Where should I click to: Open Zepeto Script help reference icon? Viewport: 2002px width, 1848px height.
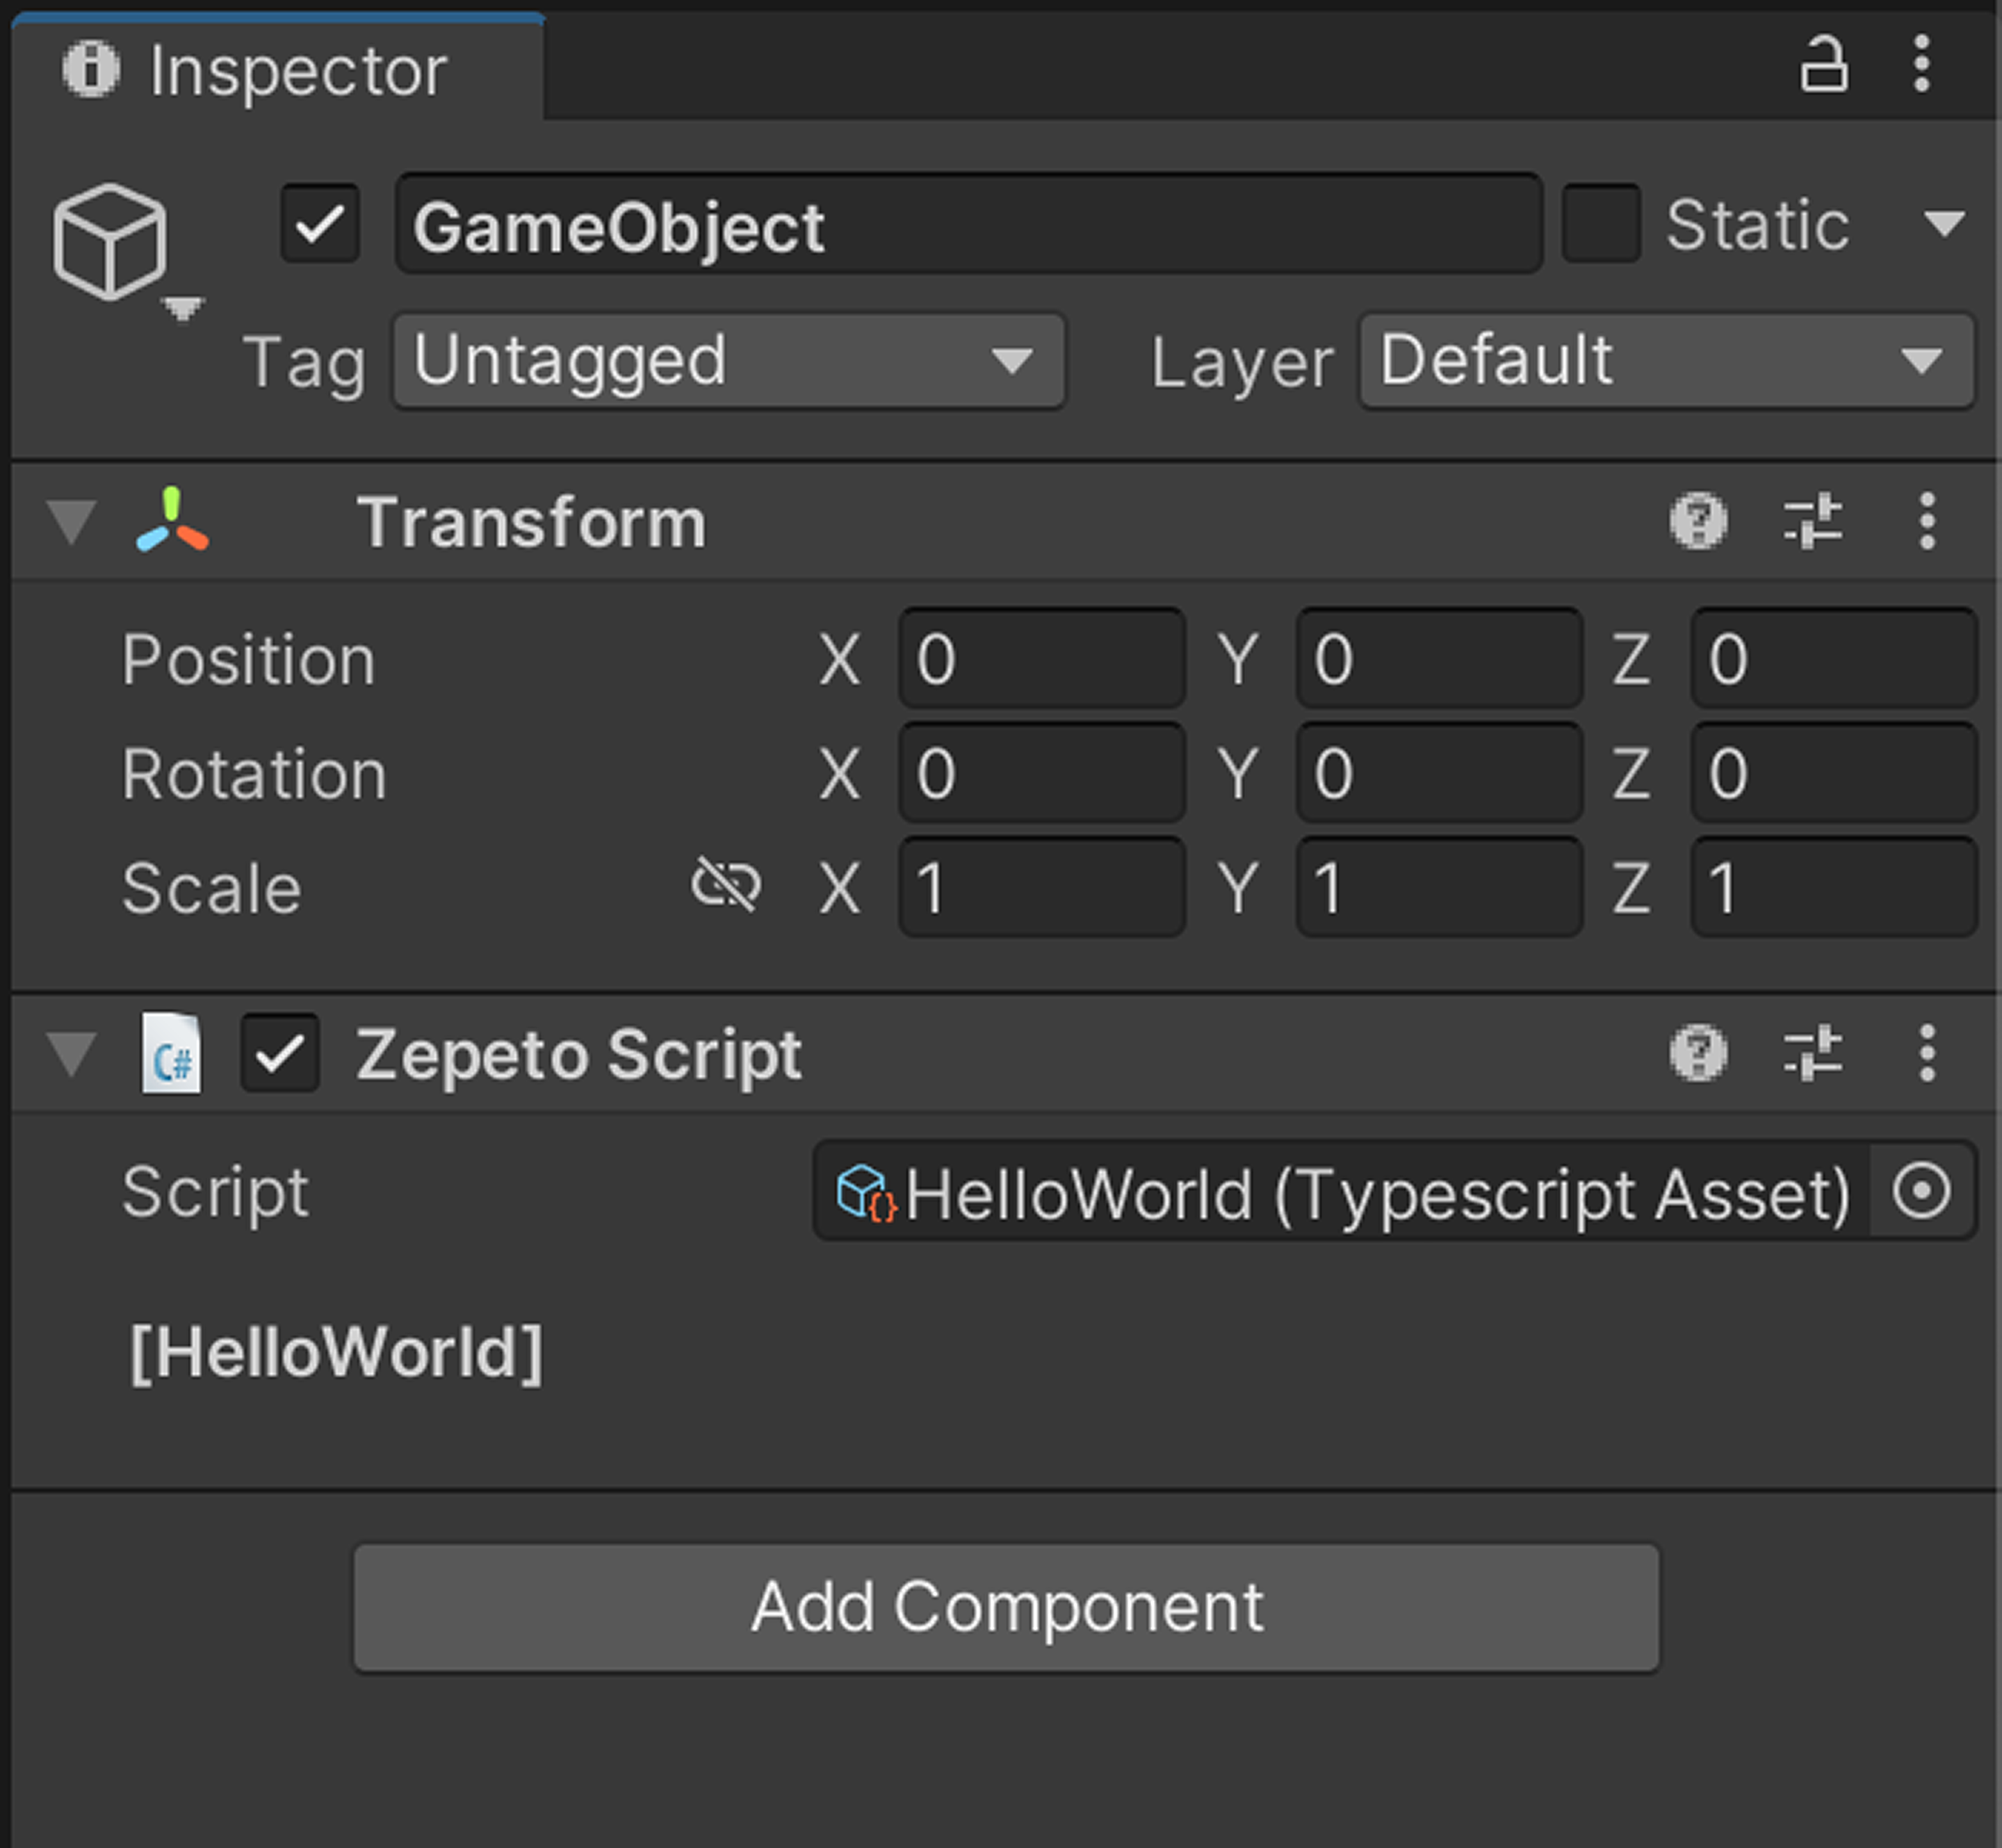click(x=1697, y=1053)
